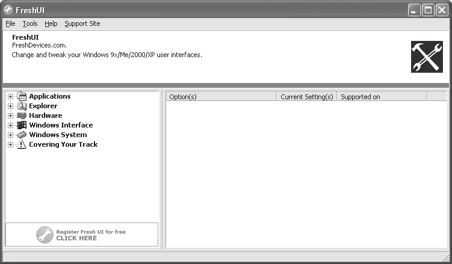This screenshot has width=452, height=264.
Task: Expand the Covering Your Track node
Action: 10,144
